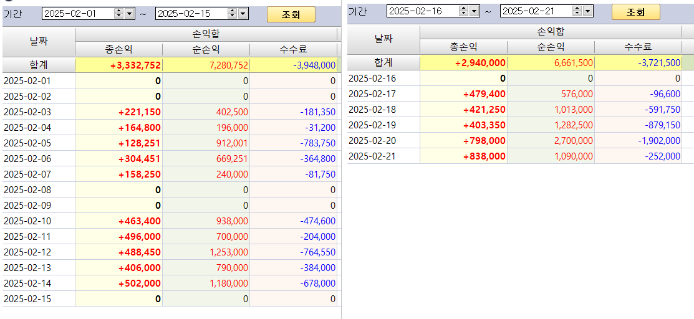Click the 2,700,000 cell for 2025-02-20
Screen dimensions: 694x319
click(x=551, y=140)
